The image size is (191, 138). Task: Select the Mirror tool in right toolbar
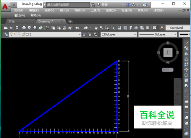pos(186,54)
